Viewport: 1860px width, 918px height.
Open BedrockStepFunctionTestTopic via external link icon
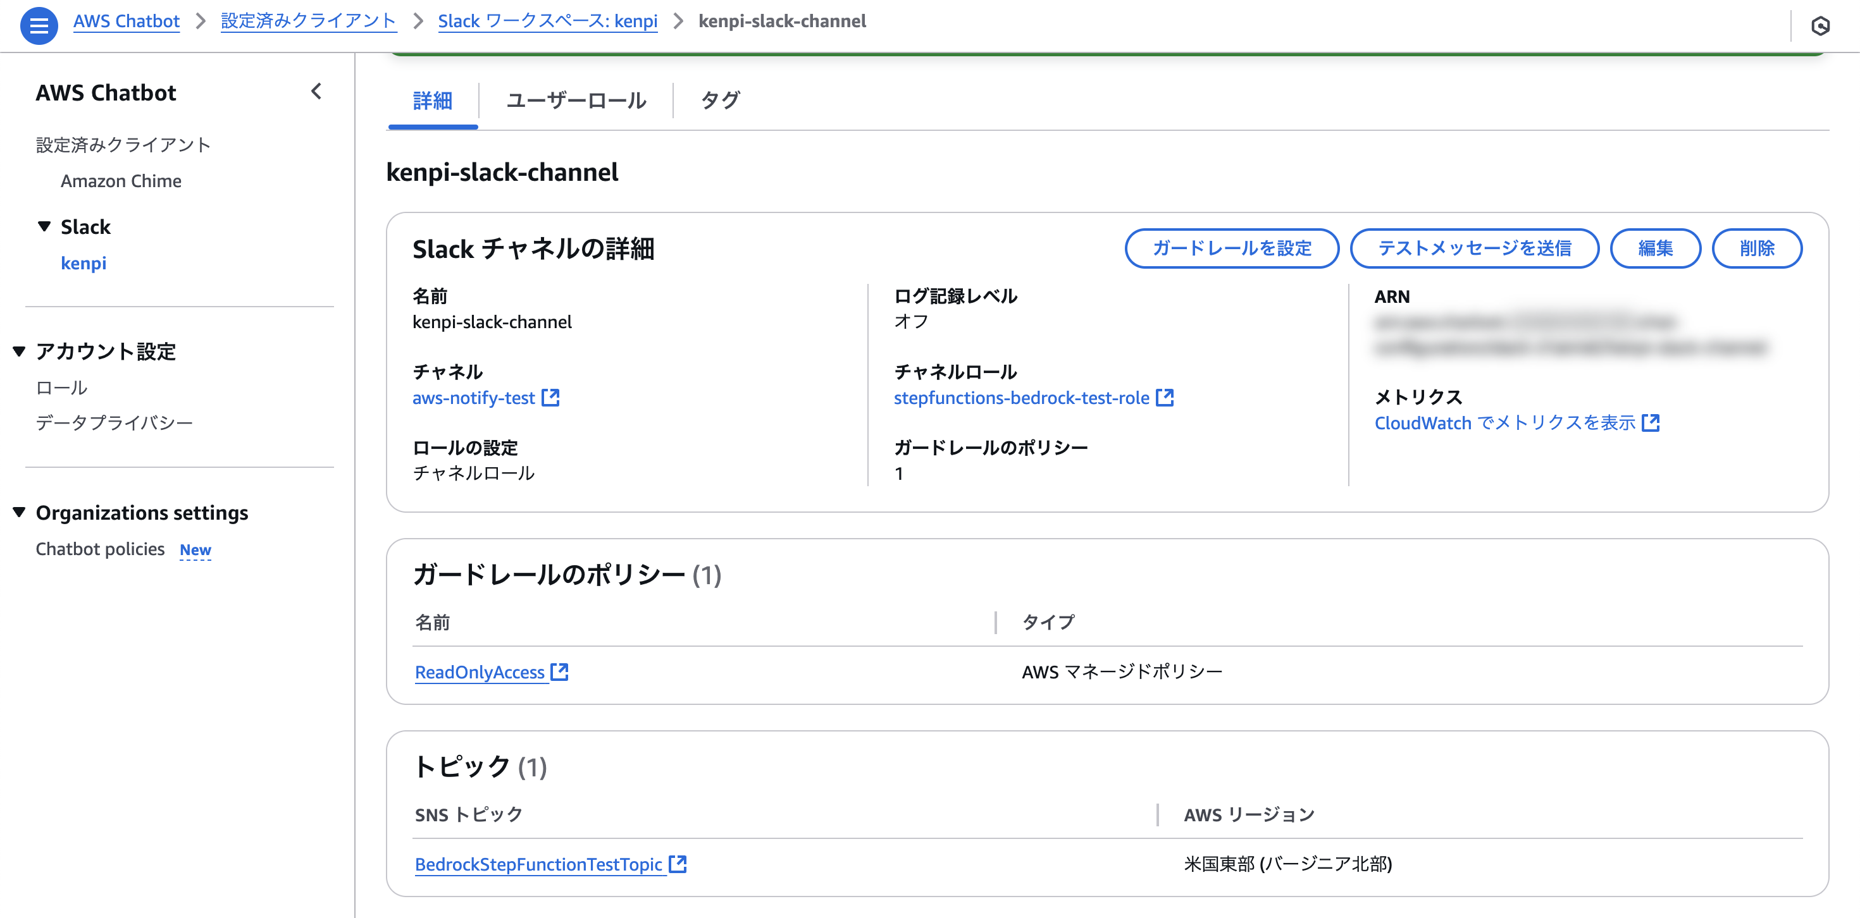[678, 864]
